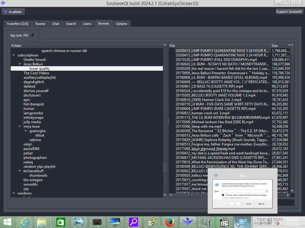
Task: Click the Soulseek bird icon in the title bar
Action: (x=3, y=3)
